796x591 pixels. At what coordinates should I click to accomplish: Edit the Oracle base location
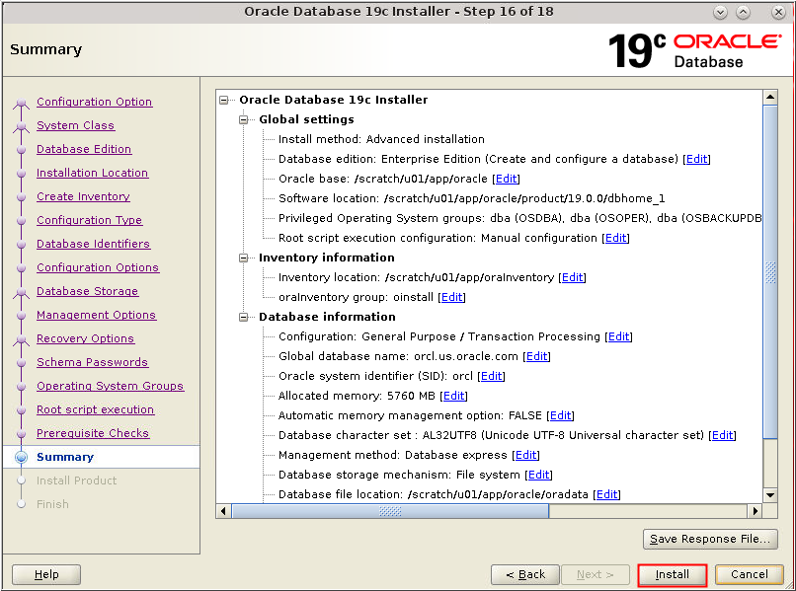click(x=506, y=179)
